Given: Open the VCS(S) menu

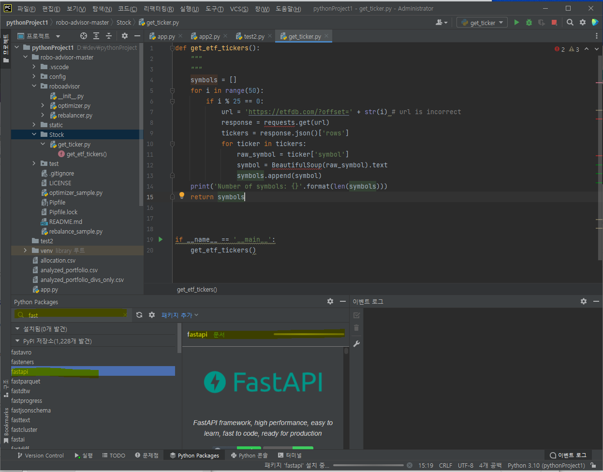Looking at the screenshot, I should (x=239, y=9).
